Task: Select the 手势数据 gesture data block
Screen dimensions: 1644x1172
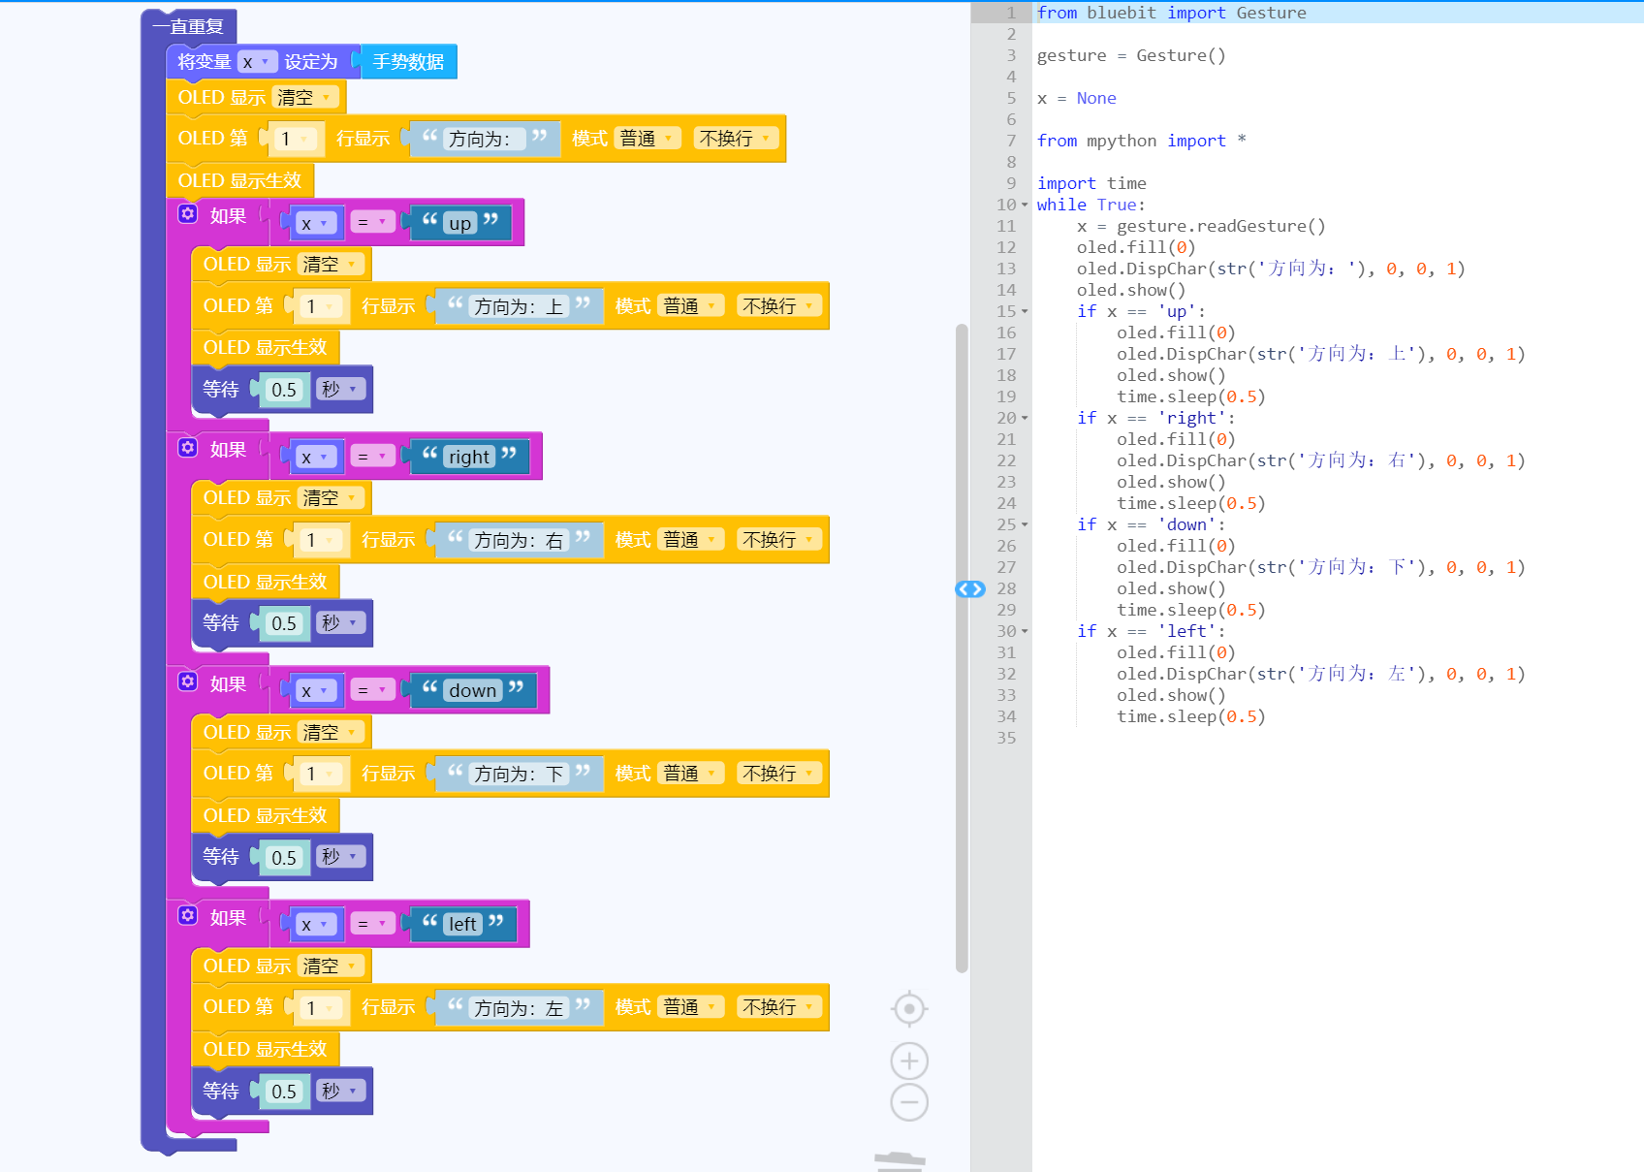Action: pos(408,62)
